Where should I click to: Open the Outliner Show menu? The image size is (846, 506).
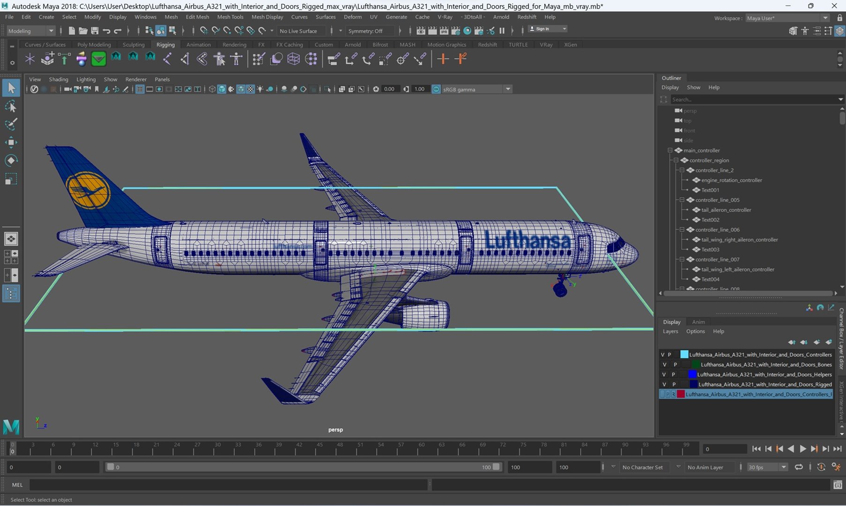click(693, 88)
